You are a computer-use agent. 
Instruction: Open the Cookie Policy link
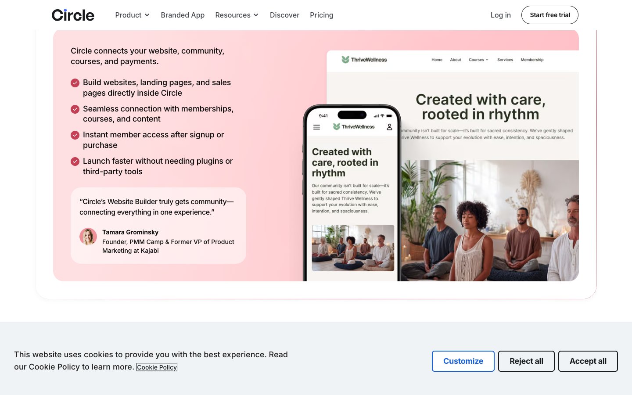(x=157, y=367)
